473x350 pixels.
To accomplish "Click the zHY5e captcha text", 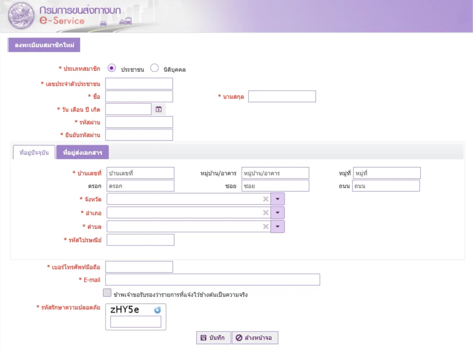I will click(x=125, y=309).
